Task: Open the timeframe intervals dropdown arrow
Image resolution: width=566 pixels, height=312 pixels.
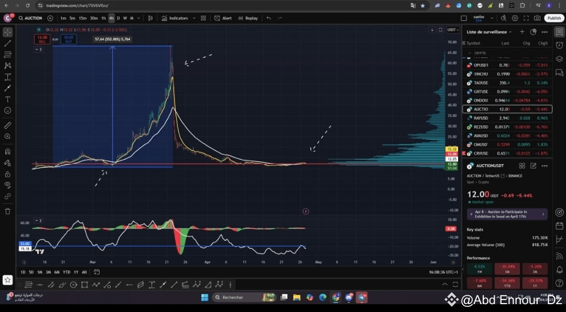Action: pyautogui.click(x=138, y=18)
